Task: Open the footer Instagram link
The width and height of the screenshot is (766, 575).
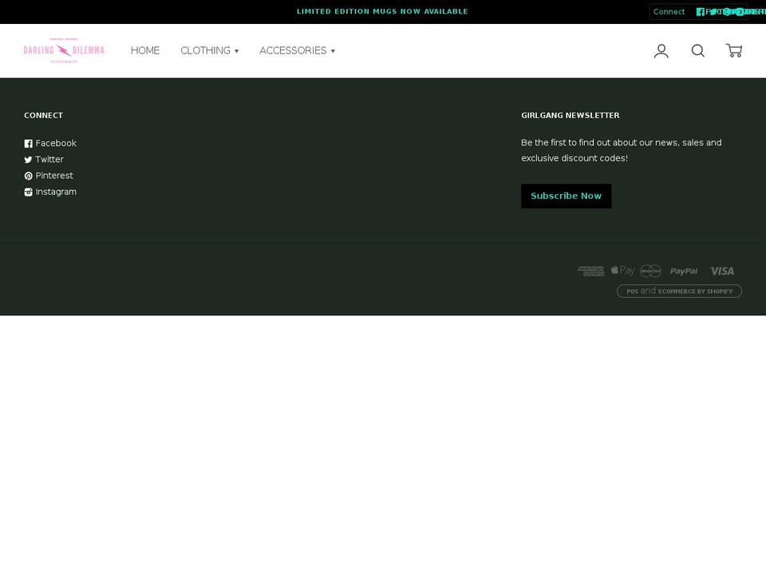Action: [50, 192]
